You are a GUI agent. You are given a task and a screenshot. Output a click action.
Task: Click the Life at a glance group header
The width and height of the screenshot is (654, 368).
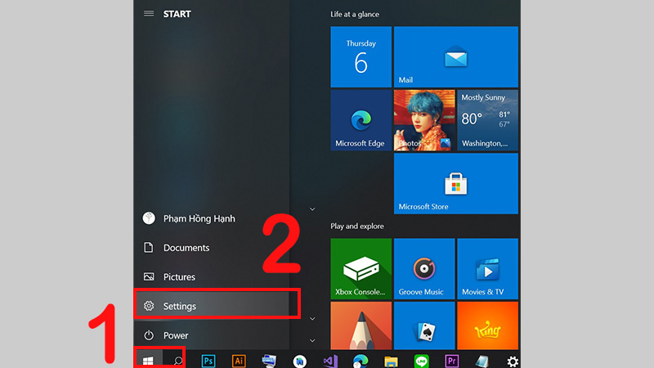tap(355, 14)
